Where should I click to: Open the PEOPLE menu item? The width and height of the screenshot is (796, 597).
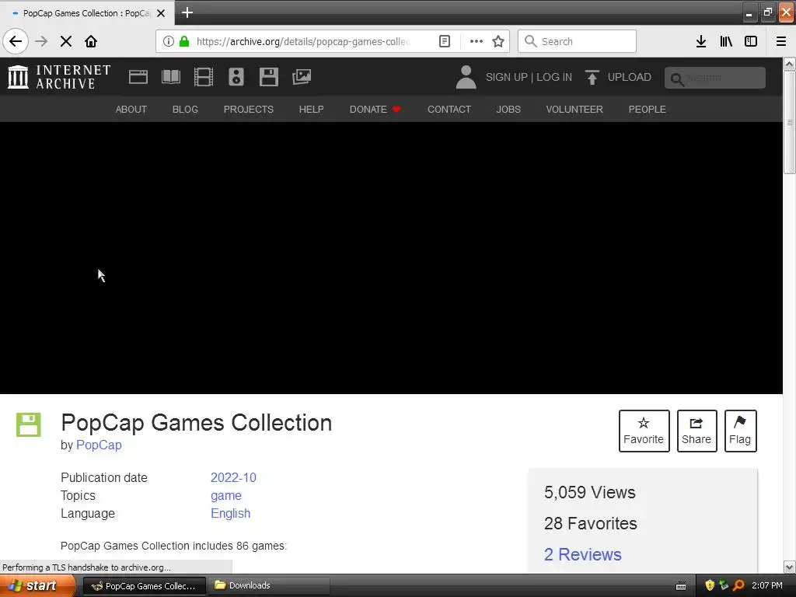click(x=648, y=109)
